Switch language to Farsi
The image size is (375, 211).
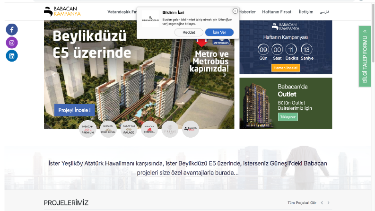tap(324, 12)
